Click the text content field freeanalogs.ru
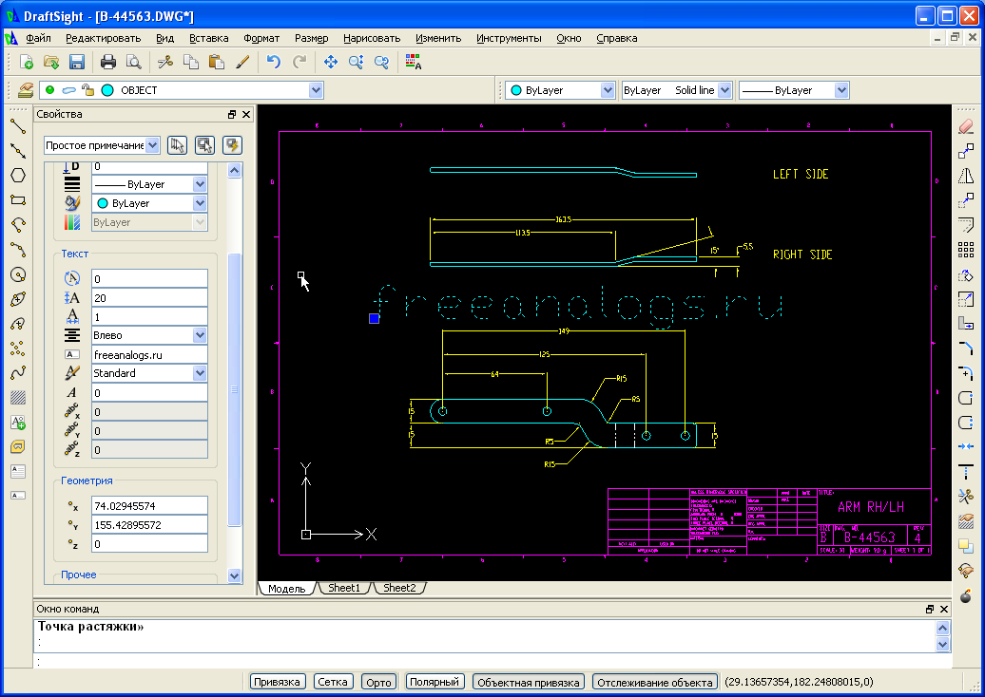985x697 pixels. click(x=149, y=355)
